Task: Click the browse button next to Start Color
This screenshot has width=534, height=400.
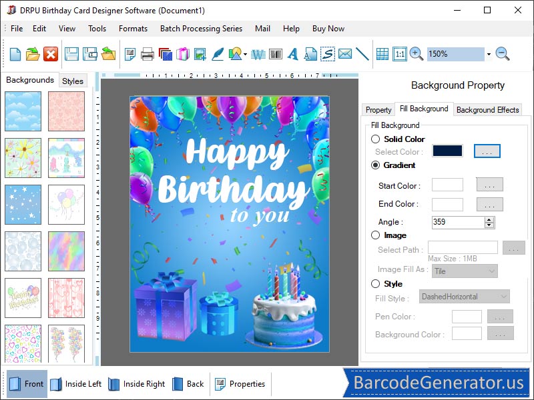Action: [x=489, y=185]
